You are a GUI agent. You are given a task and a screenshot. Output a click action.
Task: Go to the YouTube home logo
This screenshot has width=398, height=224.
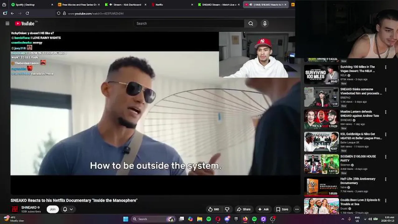pyautogui.click(x=25, y=23)
